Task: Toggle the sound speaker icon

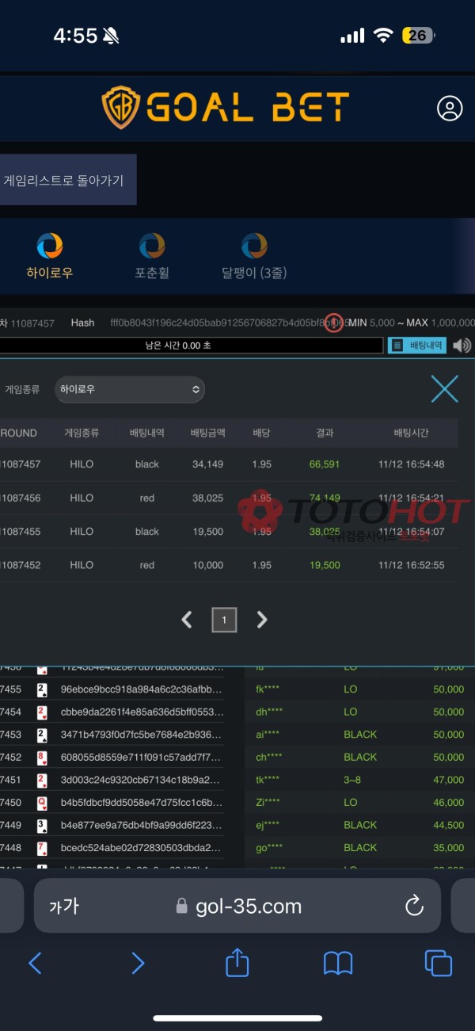Action: [x=462, y=346]
